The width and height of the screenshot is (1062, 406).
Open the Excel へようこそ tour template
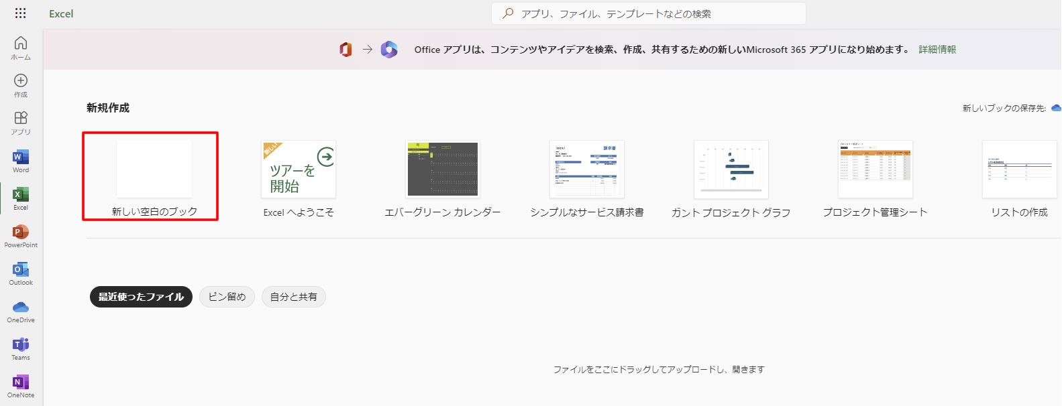tap(299, 178)
